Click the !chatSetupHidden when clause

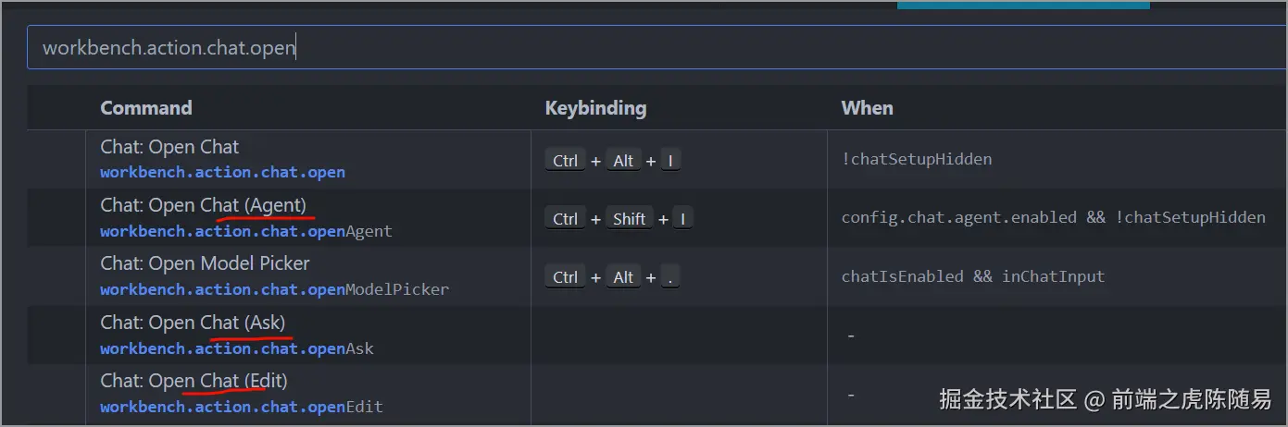click(916, 159)
